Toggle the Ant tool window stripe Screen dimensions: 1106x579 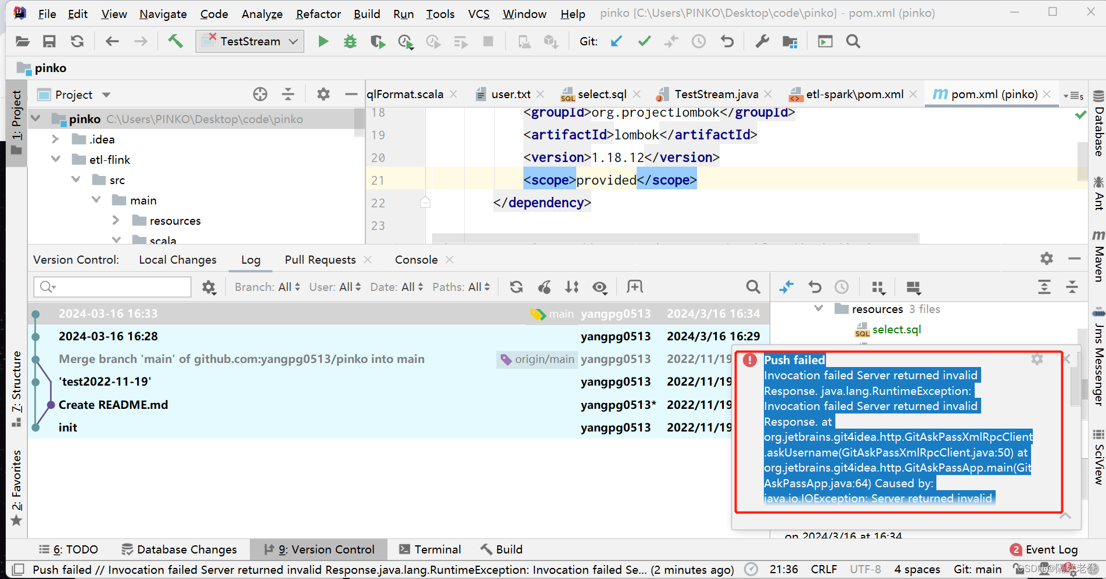(x=1098, y=193)
